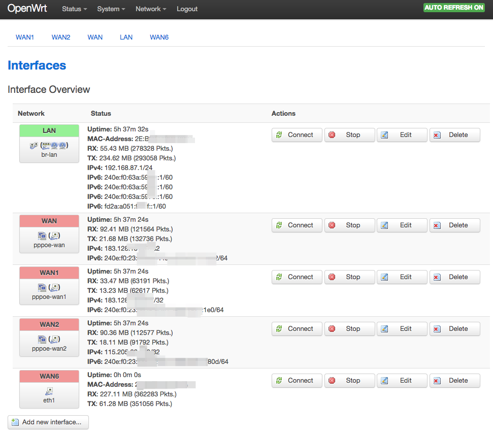The width and height of the screenshot is (493, 437).
Task: Select the LAN tab
Action: [126, 37]
